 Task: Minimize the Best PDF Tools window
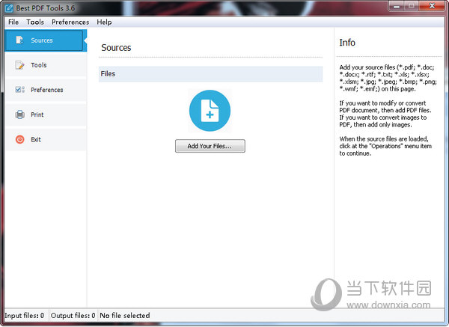397,6
